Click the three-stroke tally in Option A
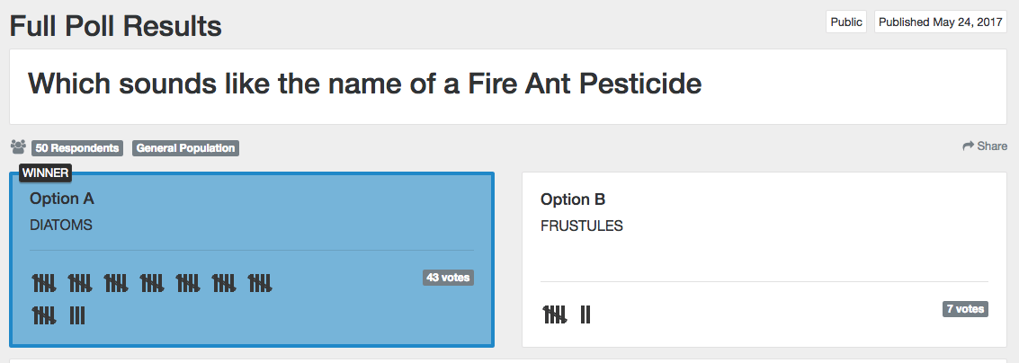The image size is (1019, 363). (x=77, y=315)
